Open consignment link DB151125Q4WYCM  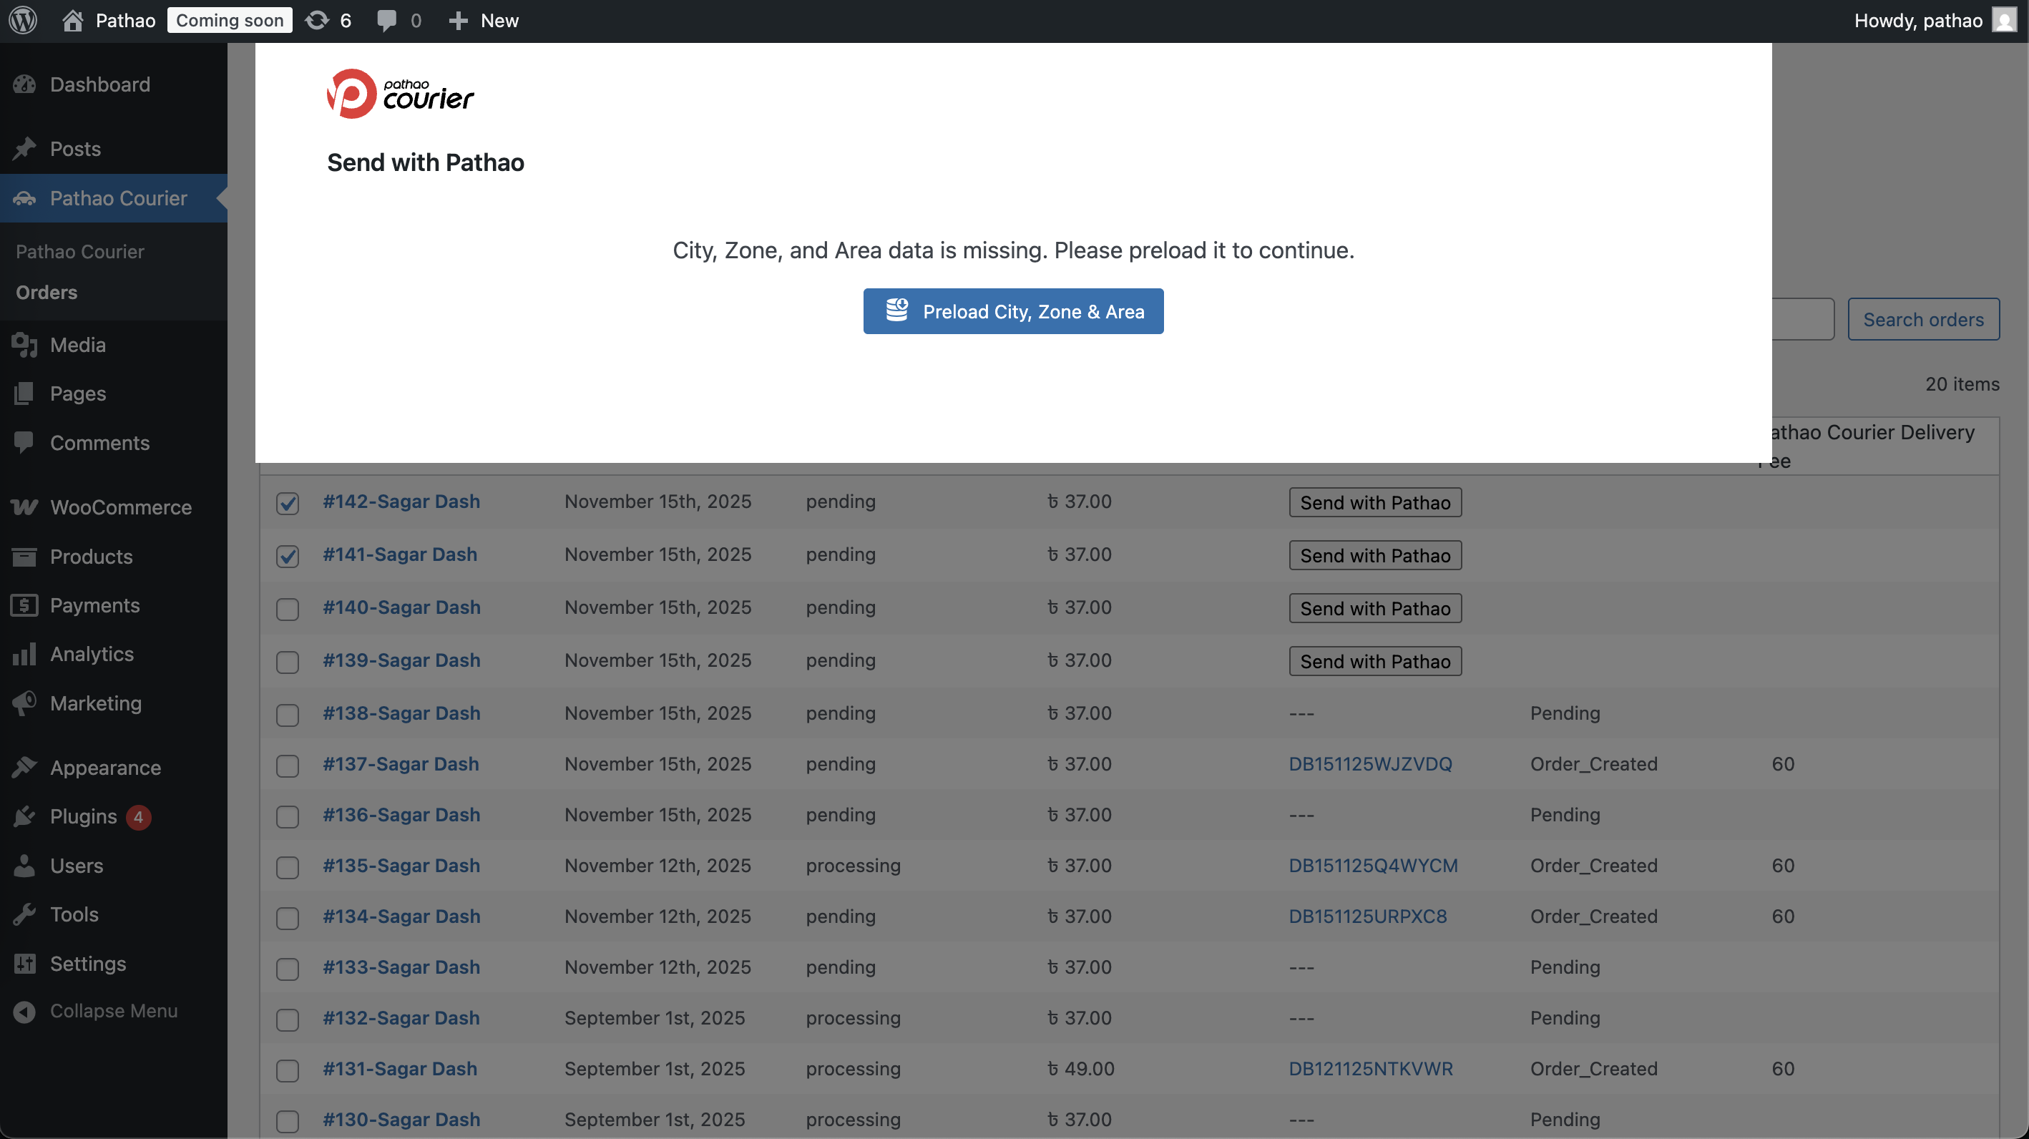pyautogui.click(x=1373, y=865)
